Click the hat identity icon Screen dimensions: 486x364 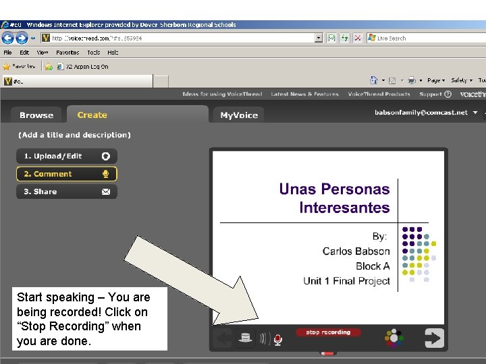click(x=245, y=338)
